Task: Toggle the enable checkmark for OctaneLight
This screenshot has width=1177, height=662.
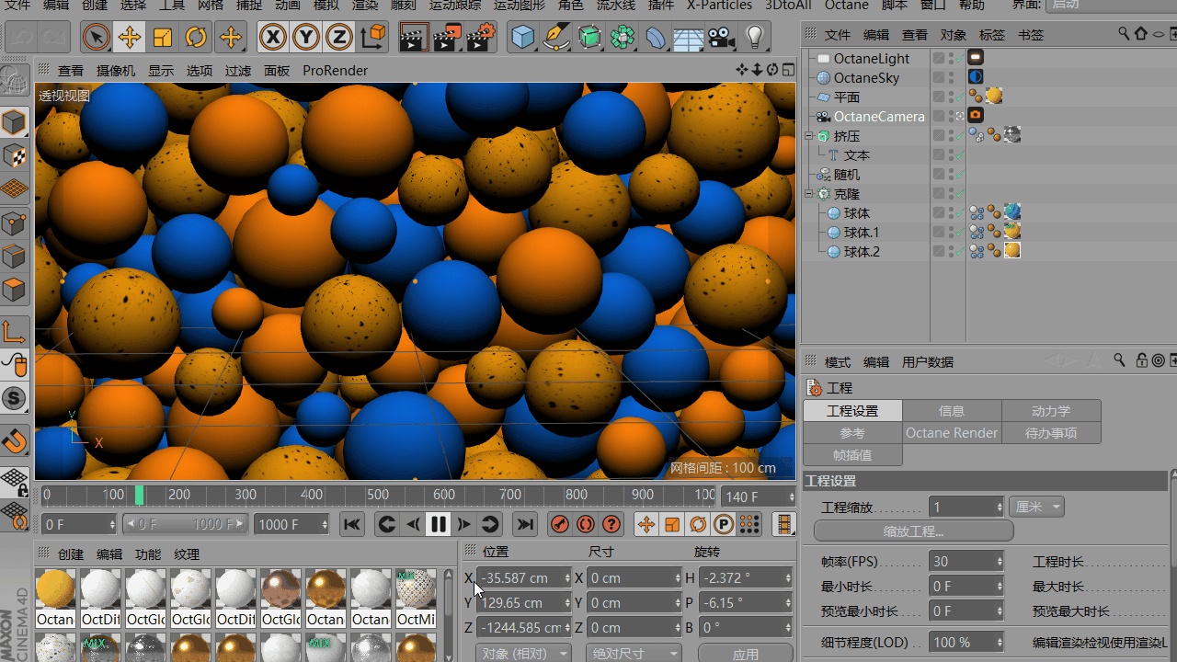Action: (960, 58)
